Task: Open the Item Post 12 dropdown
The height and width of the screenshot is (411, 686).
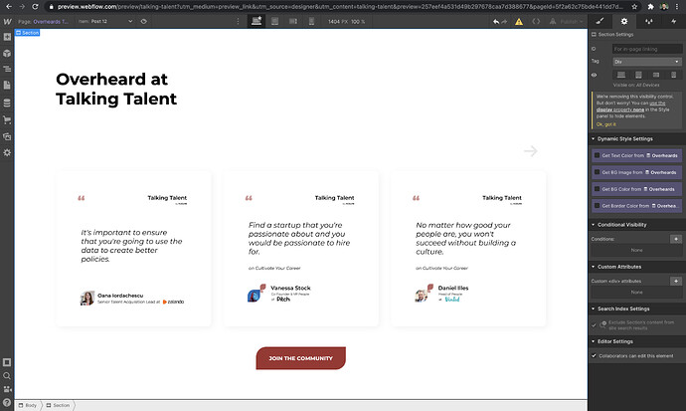Action: [x=105, y=21]
